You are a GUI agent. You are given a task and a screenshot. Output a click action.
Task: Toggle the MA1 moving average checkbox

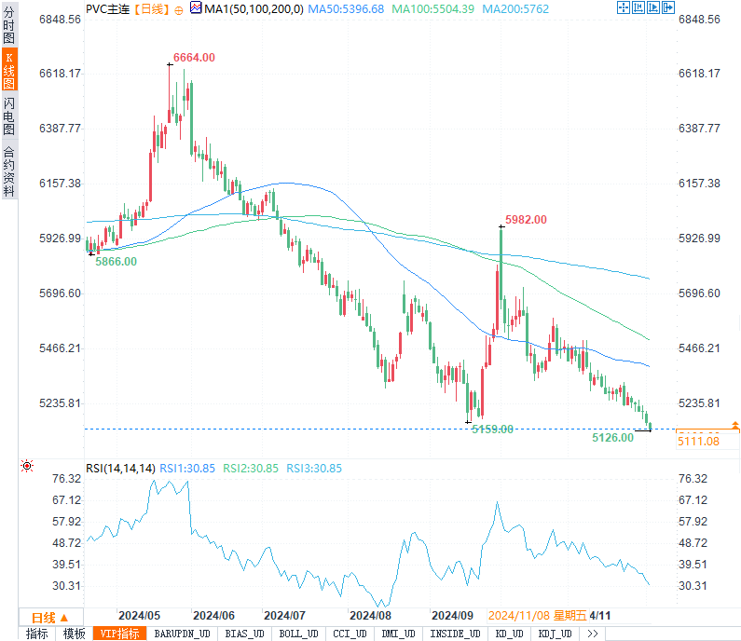click(196, 8)
